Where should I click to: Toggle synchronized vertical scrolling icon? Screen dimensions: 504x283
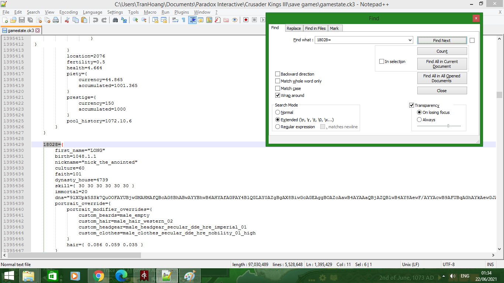click(x=155, y=20)
